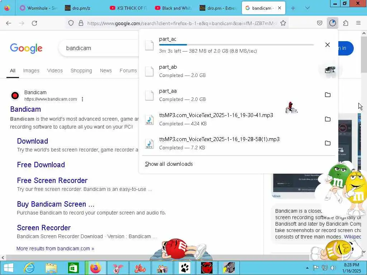Open the Free Screen Recorder sitelink
The height and width of the screenshot is (275, 367).
point(52,180)
